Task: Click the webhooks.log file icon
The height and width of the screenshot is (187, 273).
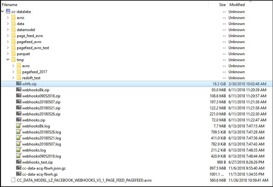Action: coord(19,150)
